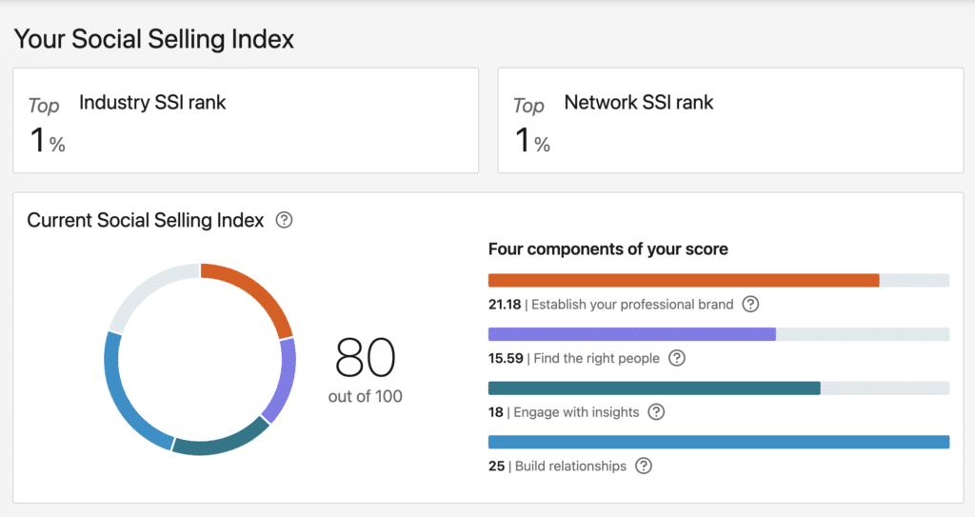The height and width of the screenshot is (517, 975).
Task: Open the Engage with insights help tooltip
Action: point(656,412)
